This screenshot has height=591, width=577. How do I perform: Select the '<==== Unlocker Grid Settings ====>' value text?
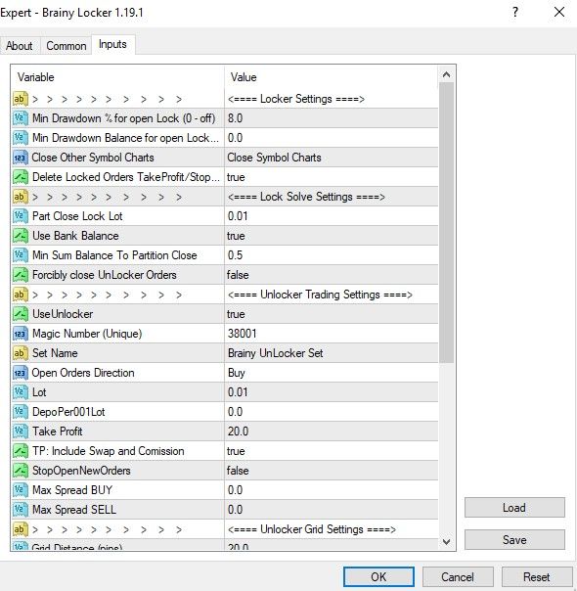pos(312,529)
